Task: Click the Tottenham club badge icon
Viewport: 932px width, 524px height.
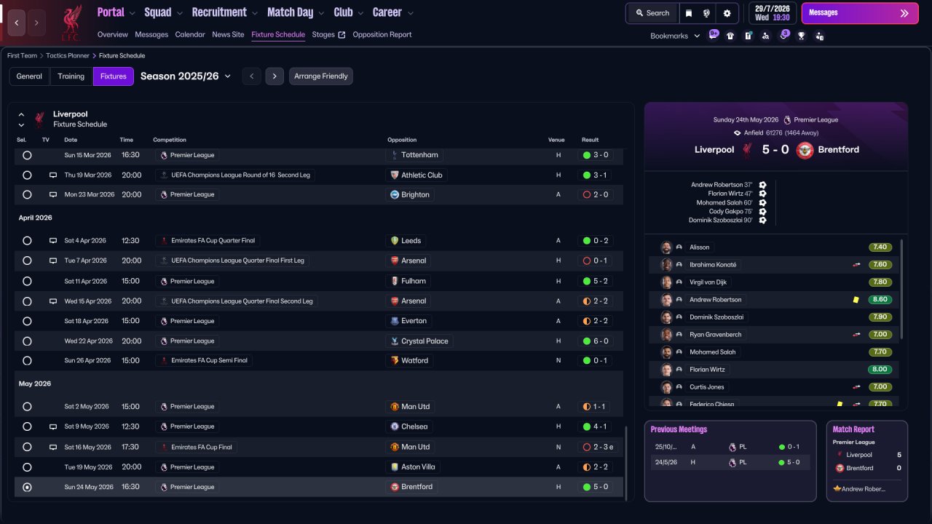Action: click(395, 155)
